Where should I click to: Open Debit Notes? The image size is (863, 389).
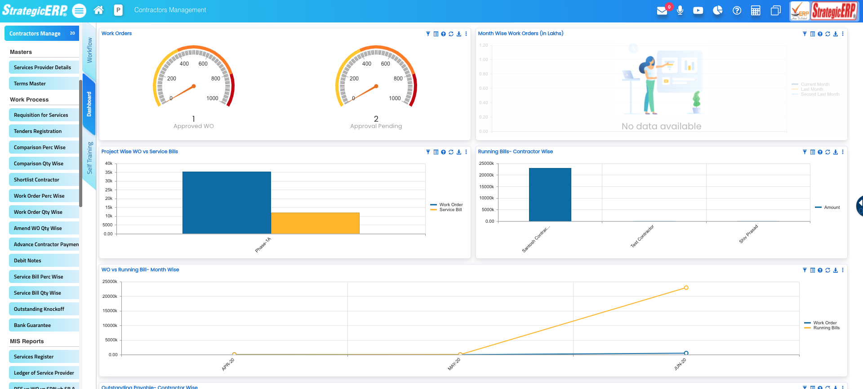44,261
